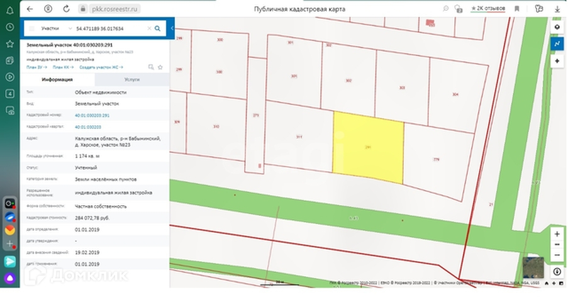
Task: Reload the current page
Action: click(x=66, y=9)
